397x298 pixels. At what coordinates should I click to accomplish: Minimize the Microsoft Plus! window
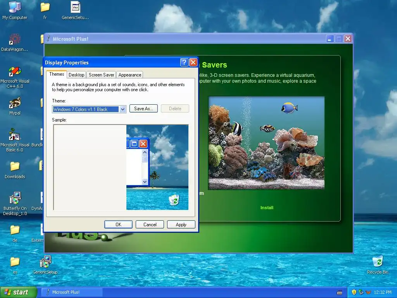point(330,39)
